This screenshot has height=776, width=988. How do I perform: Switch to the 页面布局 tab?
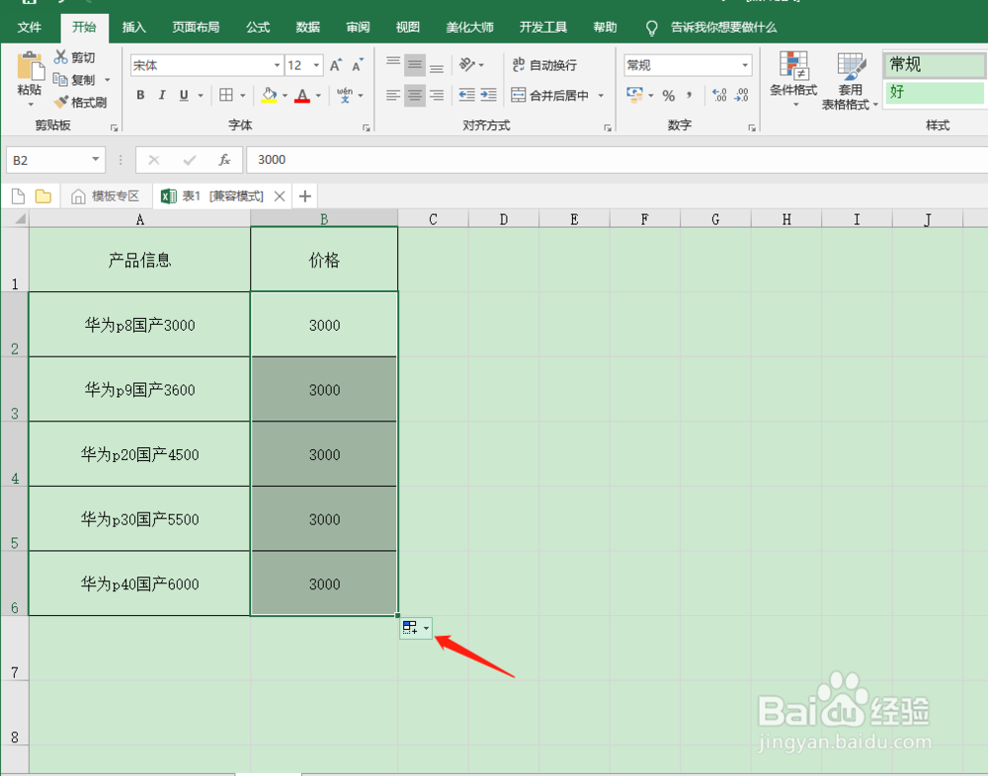[196, 27]
